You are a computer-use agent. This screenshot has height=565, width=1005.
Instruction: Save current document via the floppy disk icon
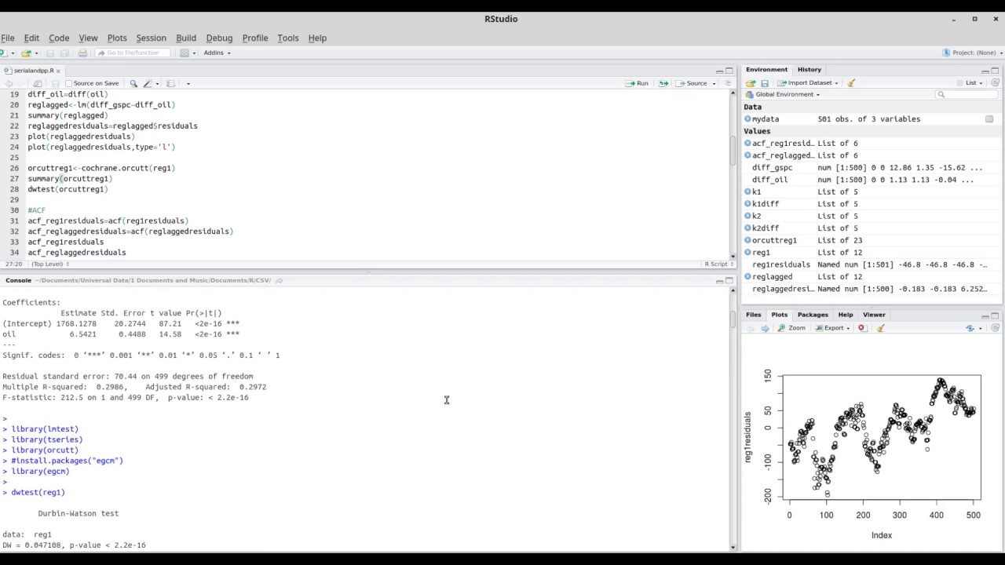point(50,53)
